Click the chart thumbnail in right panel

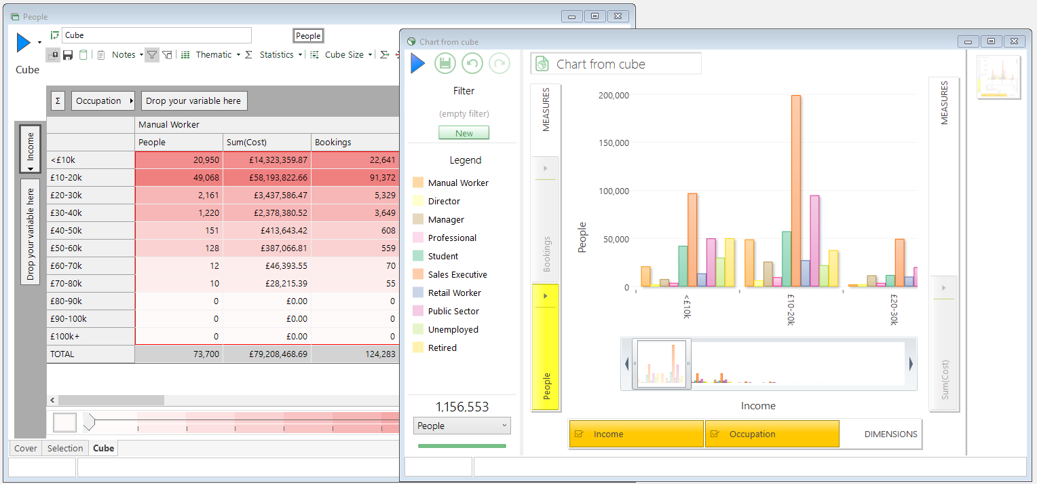pos(999,77)
